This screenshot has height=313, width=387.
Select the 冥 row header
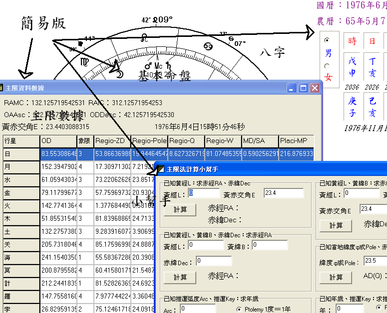point(21,271)
